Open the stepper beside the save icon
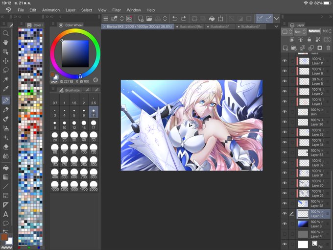 click(x=165, y=19)
